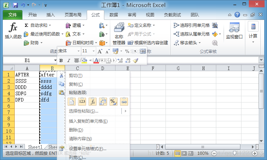Screen dimensions: 267x160
Task: Click the zoom in plus button
Action: click(x=255, y=154)
